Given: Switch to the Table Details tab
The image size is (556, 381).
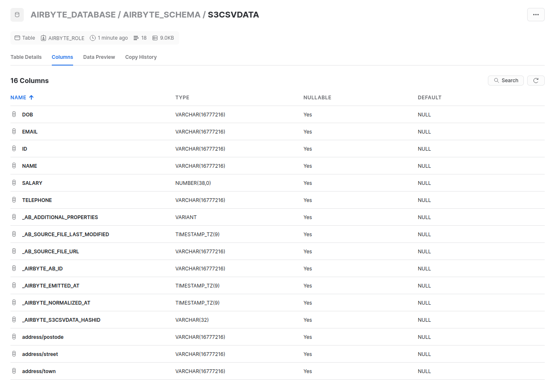Looking at the screenshot, I should (26, 57).
